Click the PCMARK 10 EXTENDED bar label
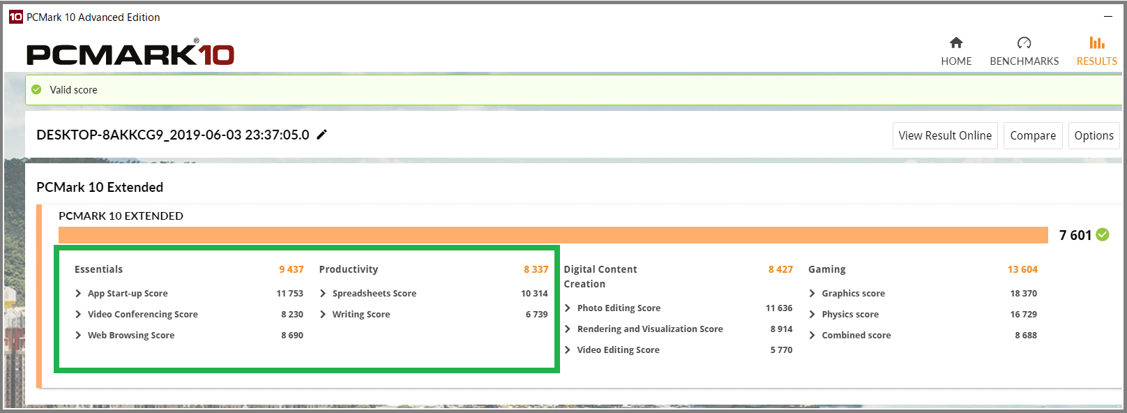 [x=121, y=216]
